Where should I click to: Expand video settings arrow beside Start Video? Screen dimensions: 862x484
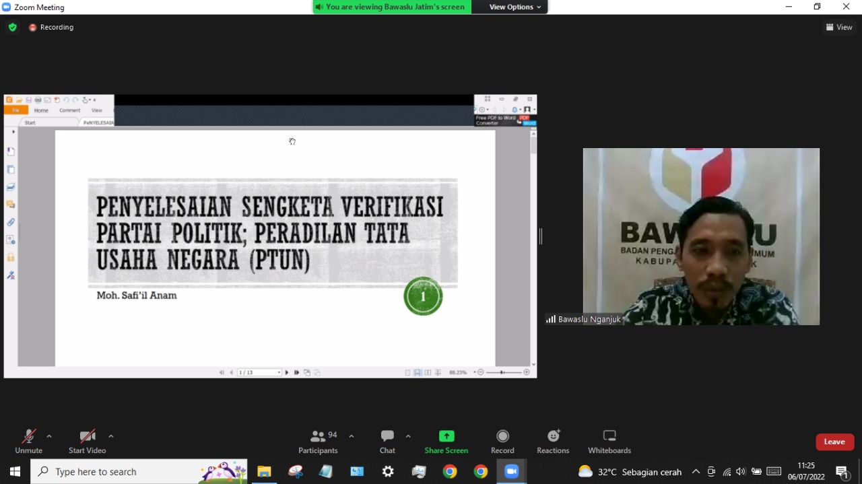point(111,436)
